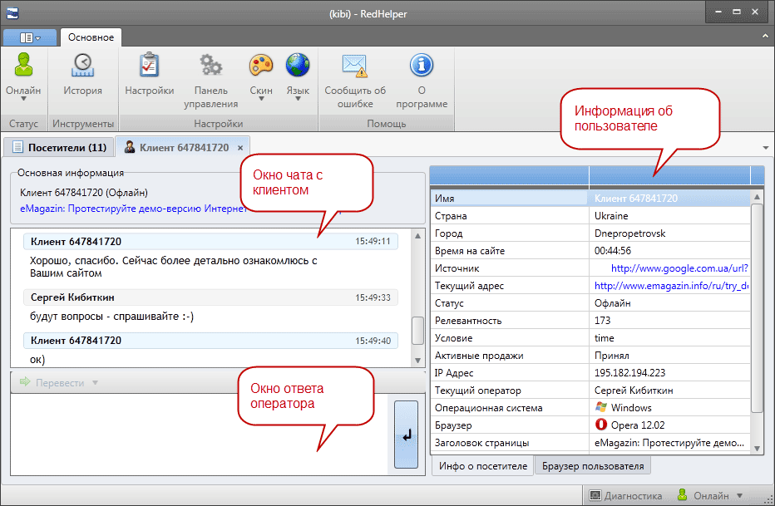Close the Клиент 647841720 tab
This screenshot has width=775, height=506.
coord(240,147)
